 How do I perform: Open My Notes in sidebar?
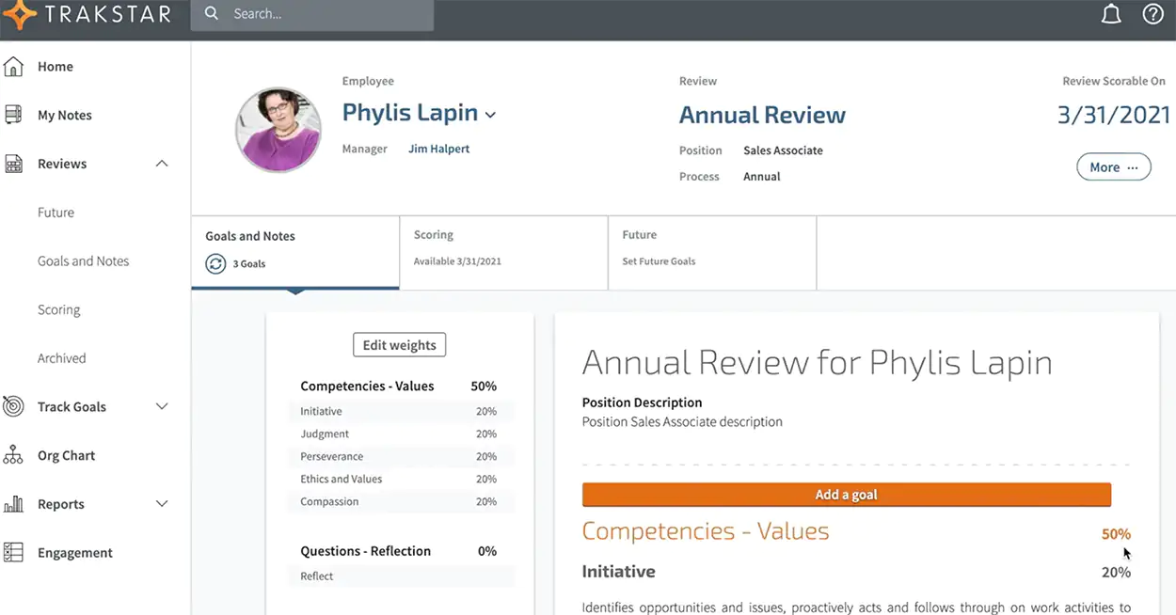point(65,116)
